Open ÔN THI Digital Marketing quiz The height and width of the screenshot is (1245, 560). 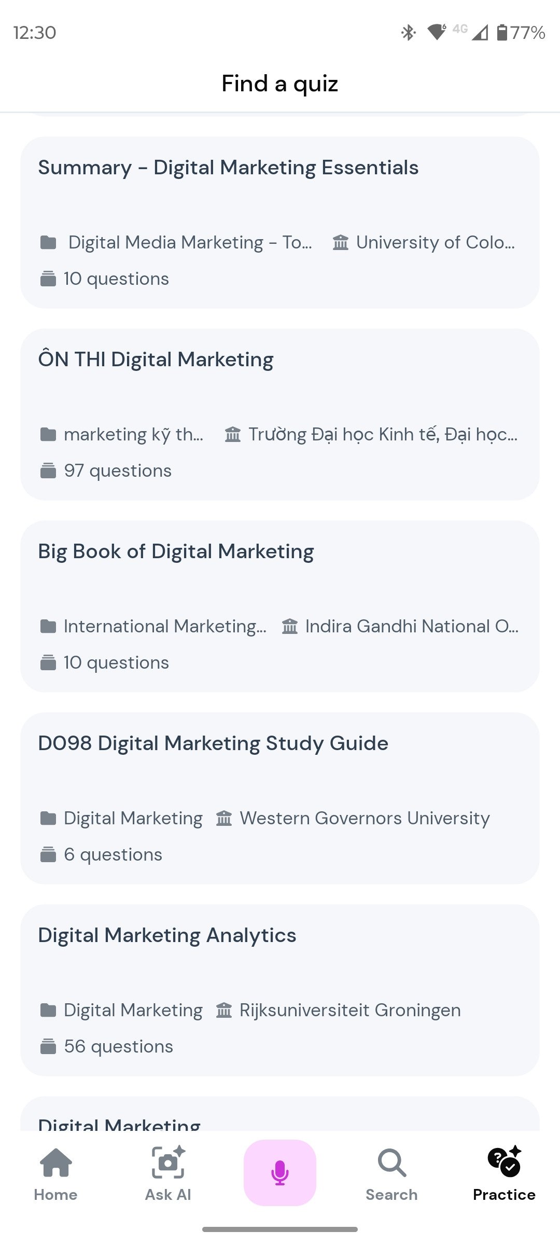click(x=156, y=360)
